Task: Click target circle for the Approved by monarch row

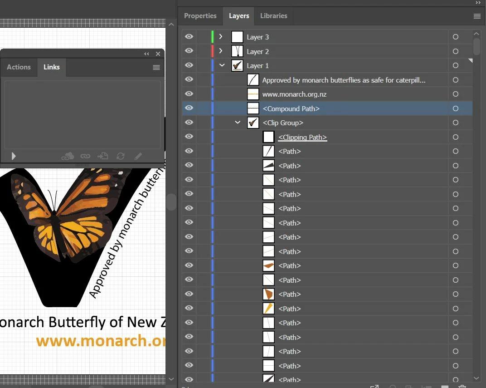Action: [x=455, y=80]
